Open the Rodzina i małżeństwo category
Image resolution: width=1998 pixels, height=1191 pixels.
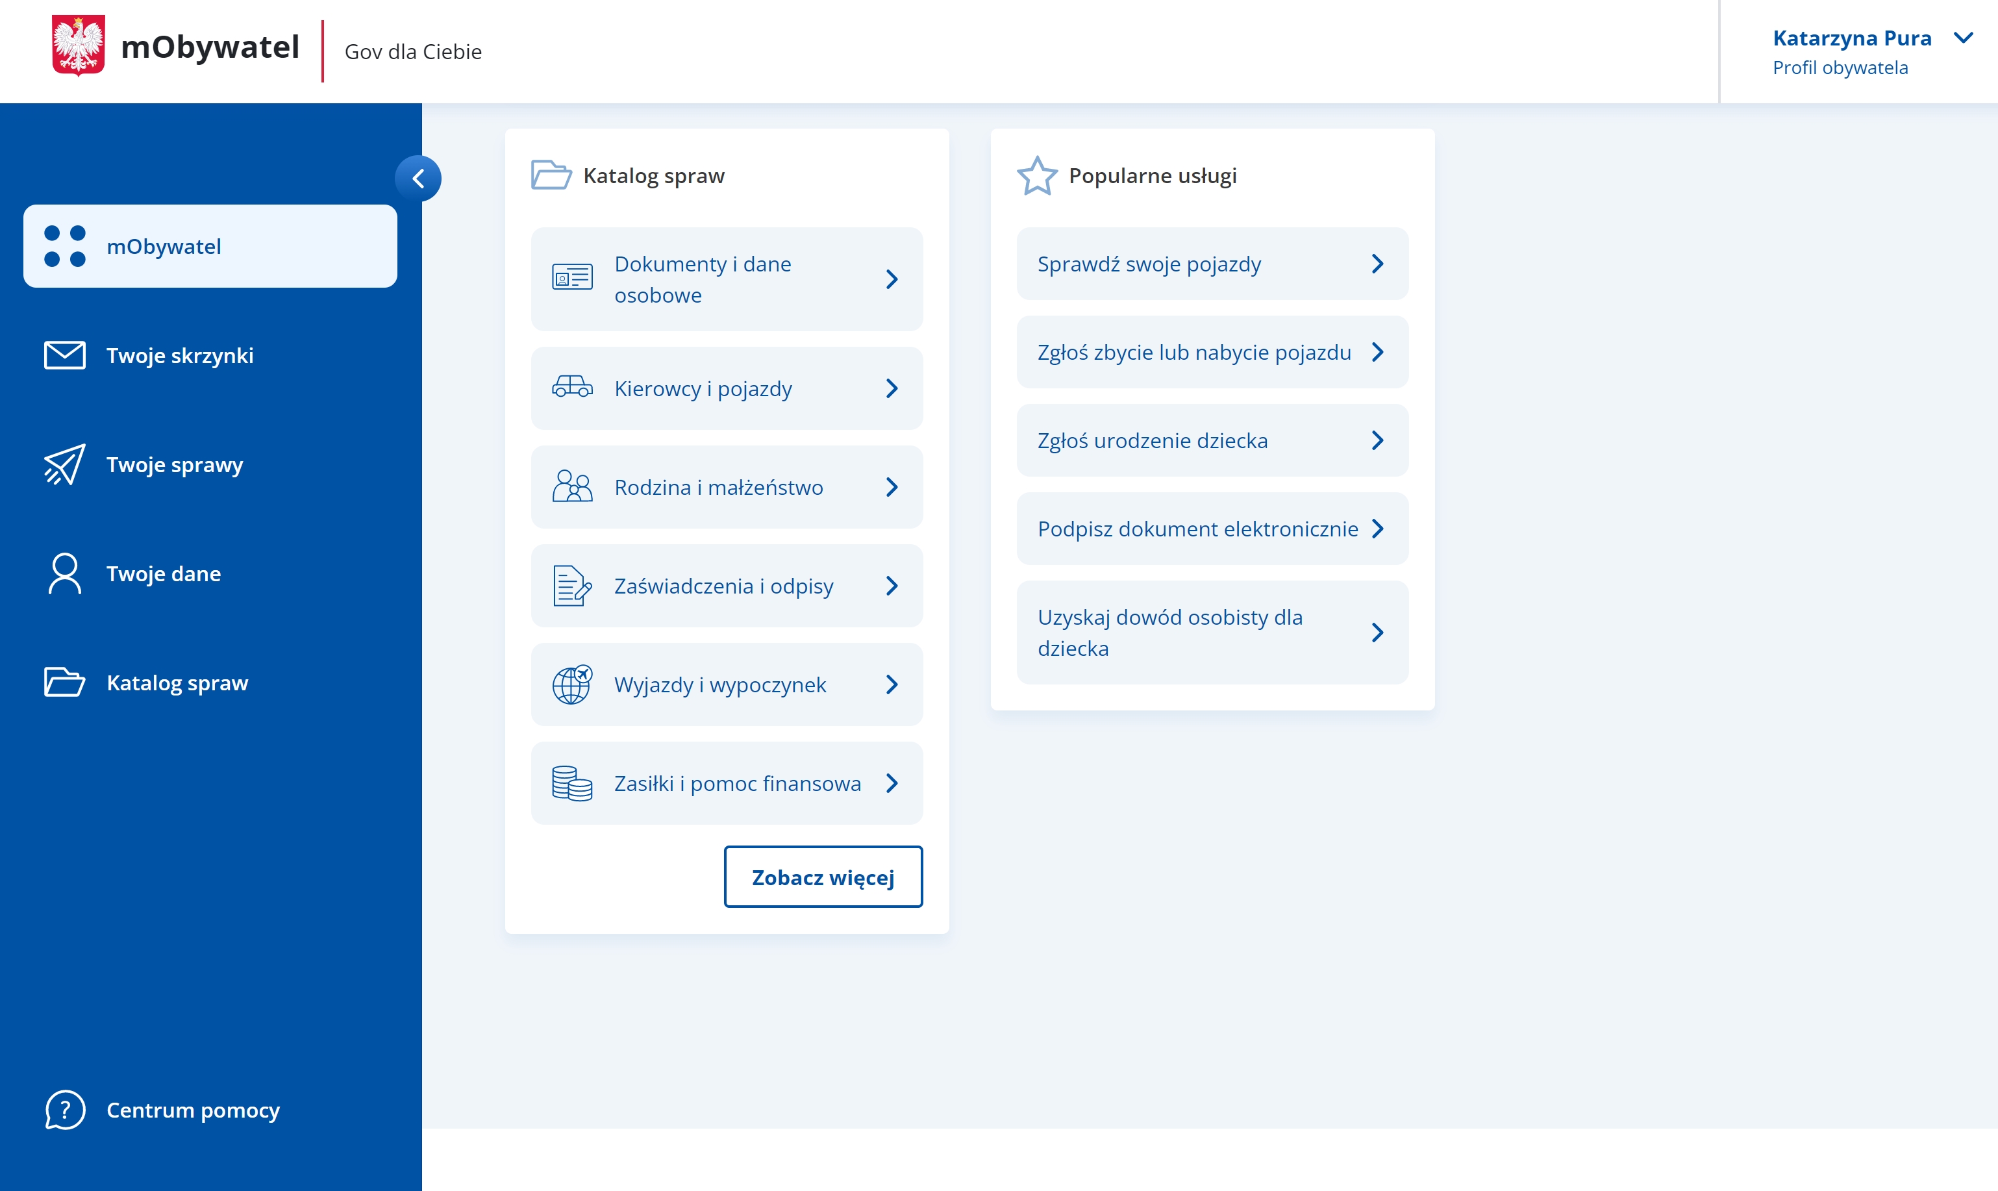[x=727, y=486]
